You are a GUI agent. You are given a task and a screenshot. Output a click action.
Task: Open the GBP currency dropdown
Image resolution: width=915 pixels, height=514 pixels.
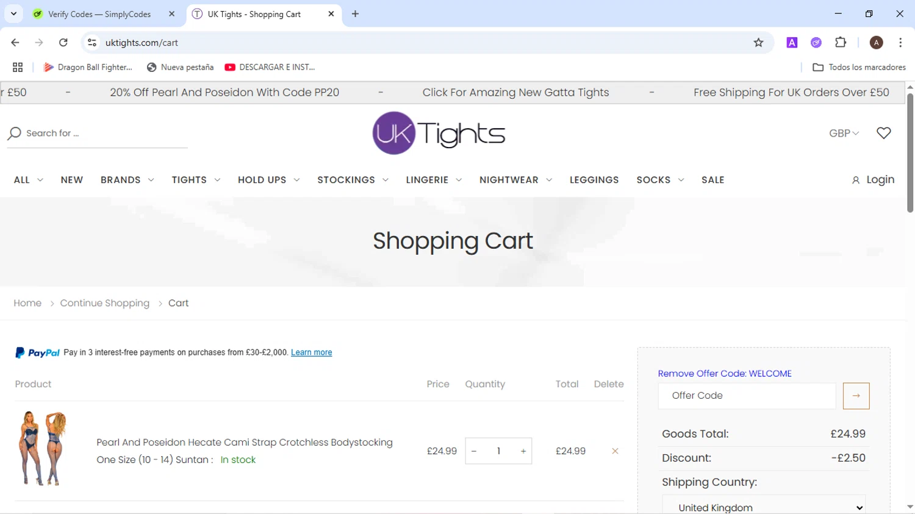tap(844, 133)
